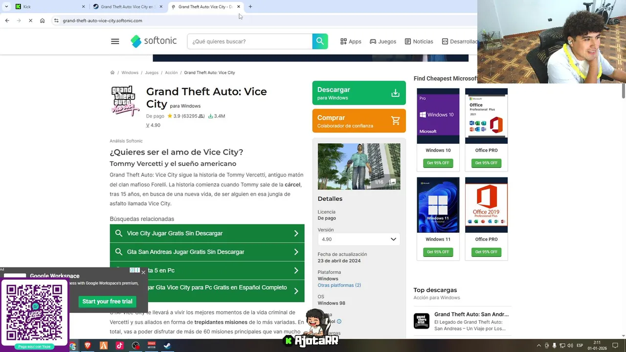Open TikTok from the taskbar

coord(119,346)
